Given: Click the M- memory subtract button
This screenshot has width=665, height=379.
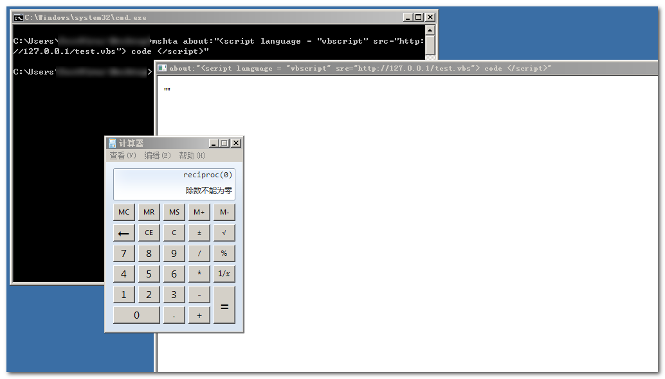Looking at the screenshot, I should point(224,212).
